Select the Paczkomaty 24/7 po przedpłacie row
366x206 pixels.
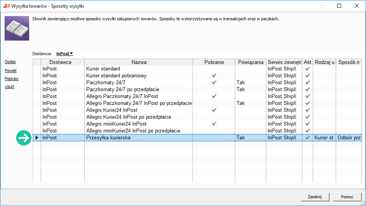(197, 90)
